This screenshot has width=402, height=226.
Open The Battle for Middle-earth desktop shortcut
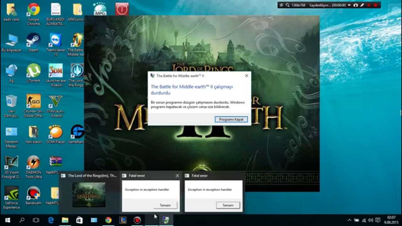coord(76,45)
